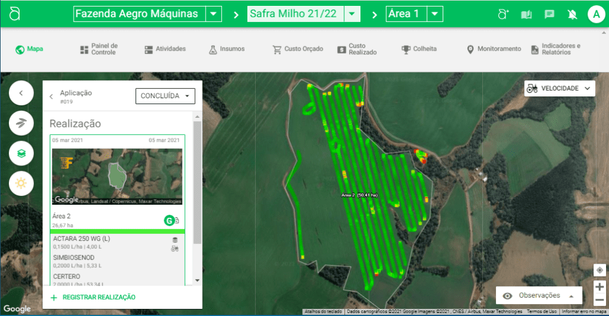Open the chat messages icon
The height and width of the screenshot is (316, 609).
pyautogui.click(x=550, y=14)
